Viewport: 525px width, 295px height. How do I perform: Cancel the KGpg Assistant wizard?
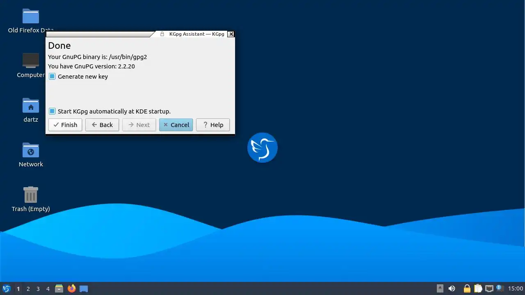pyautogui.click(x=176, y=125)
